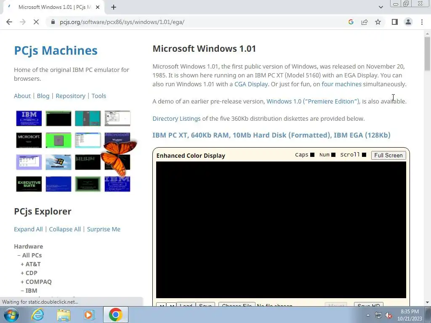Open the Directory Listings link
Viewport: 431px width, 323px height.
176,119
